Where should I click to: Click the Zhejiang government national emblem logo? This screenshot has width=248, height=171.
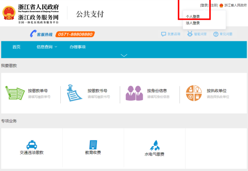tap(9, 13)
